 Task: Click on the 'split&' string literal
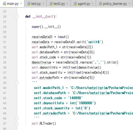click(x=94, y=42)
